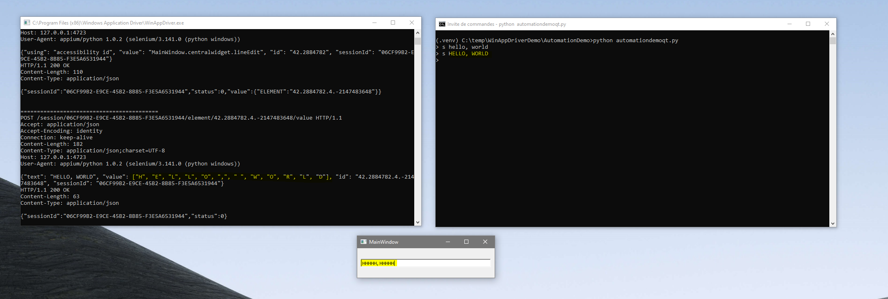Focus the MainWindow text input field
This screenshot has width=888, height=299.
pos(443,263)
